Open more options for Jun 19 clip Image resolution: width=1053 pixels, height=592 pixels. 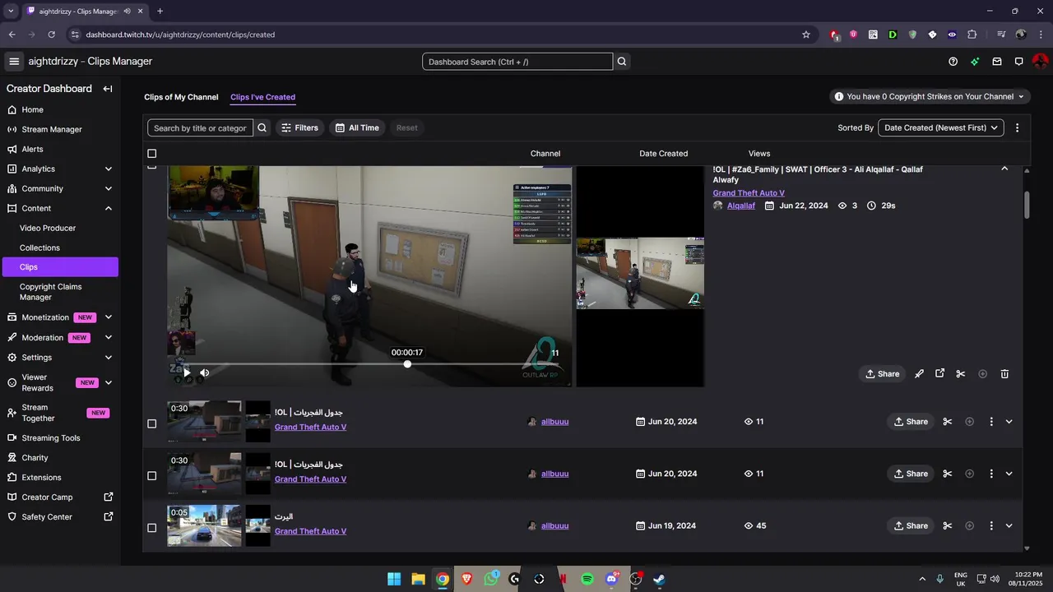(x=991, y=526)
